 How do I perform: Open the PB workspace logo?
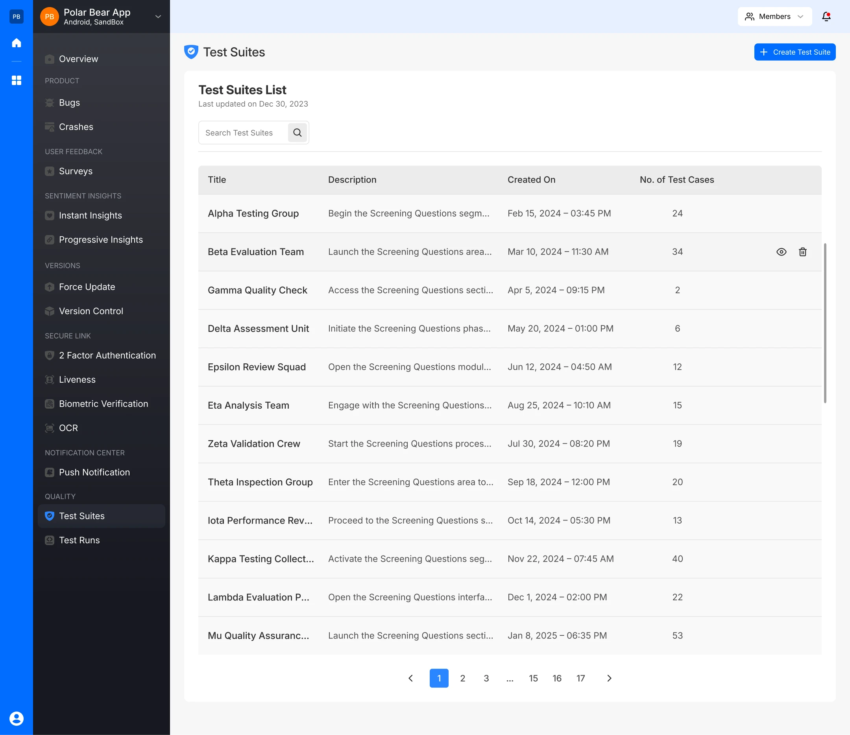coord(17,17)
